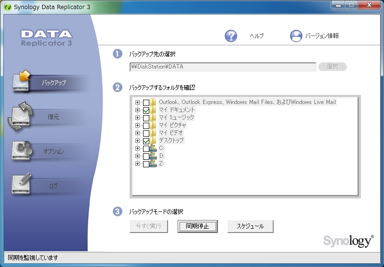Click the Version Info person icon
This screenshot has width=384, height=267.
point(296,36)
